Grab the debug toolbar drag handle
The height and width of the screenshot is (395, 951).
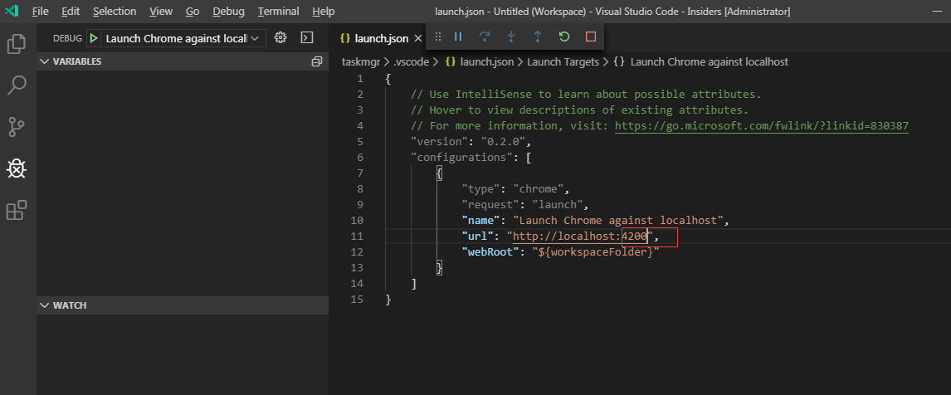pyautogui.click(x=438, y=37)
